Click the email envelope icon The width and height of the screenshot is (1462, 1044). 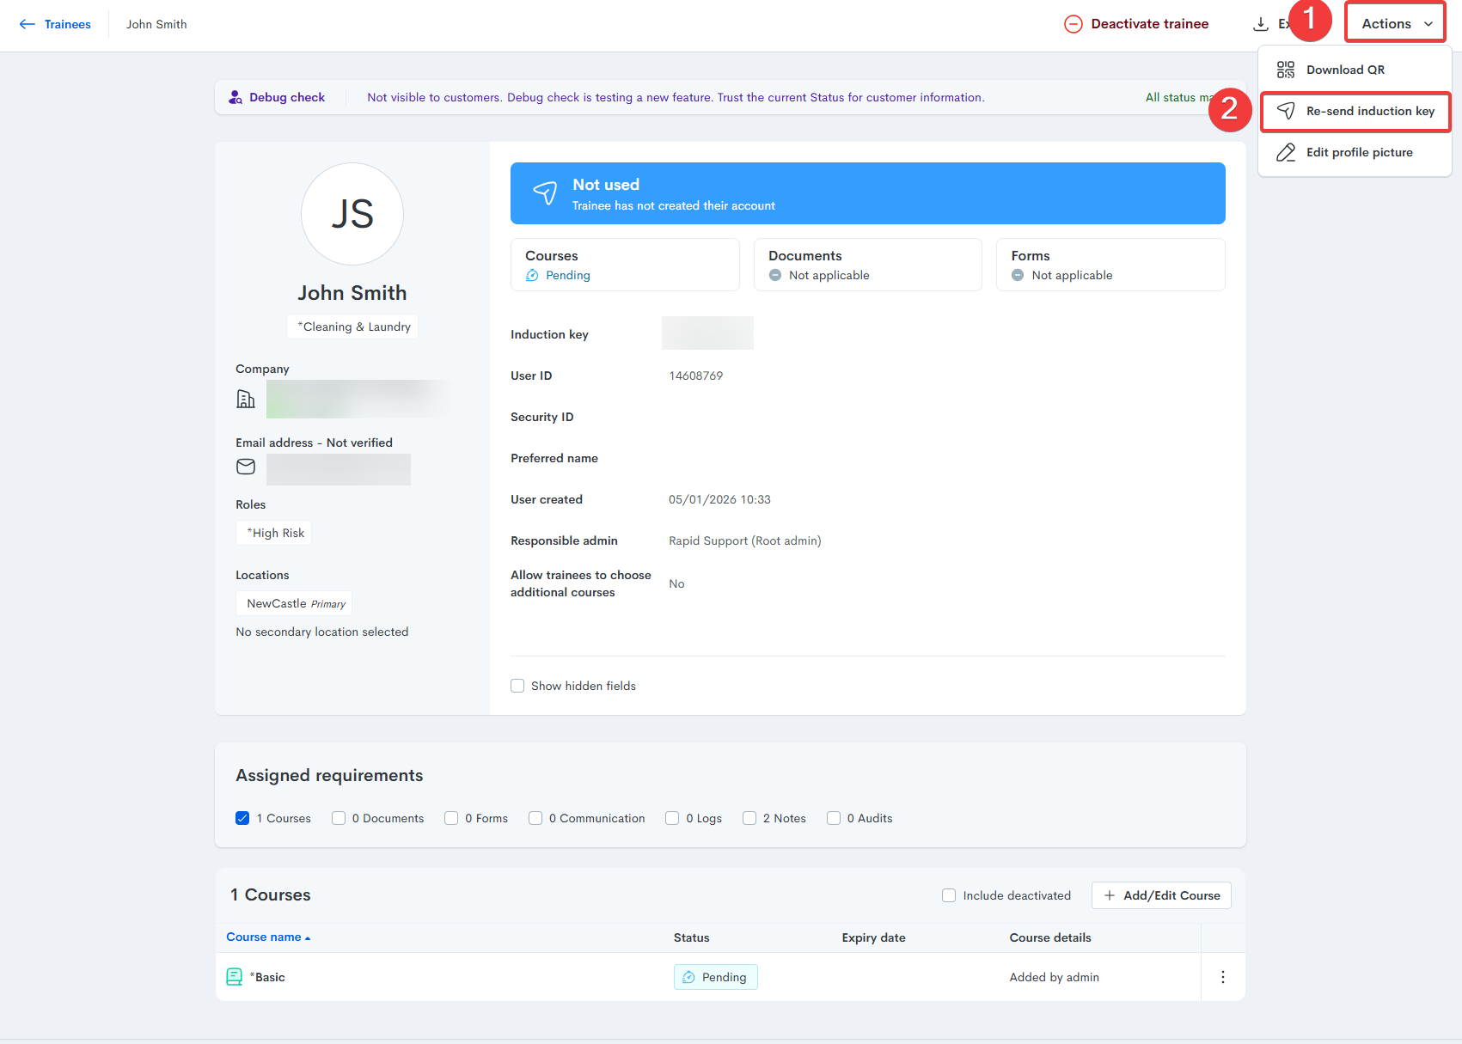point(246,467)
